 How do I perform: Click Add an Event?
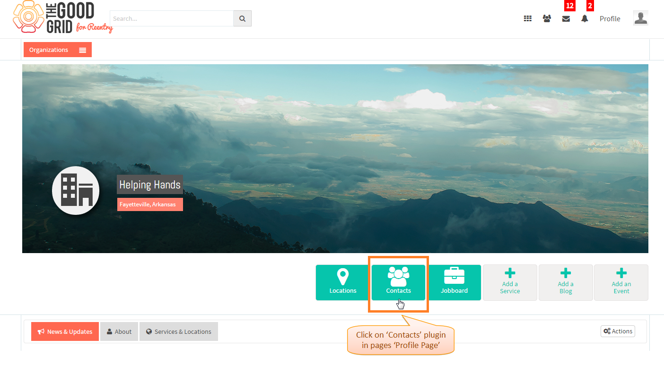point(621,282)
